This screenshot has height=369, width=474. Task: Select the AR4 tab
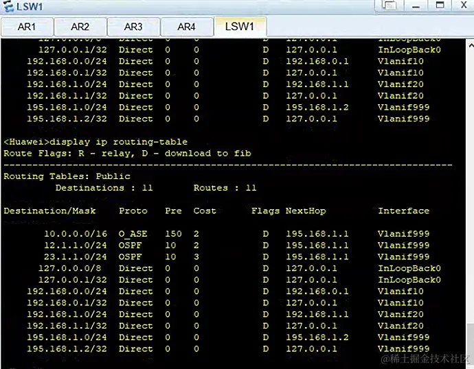click(187, 27)
